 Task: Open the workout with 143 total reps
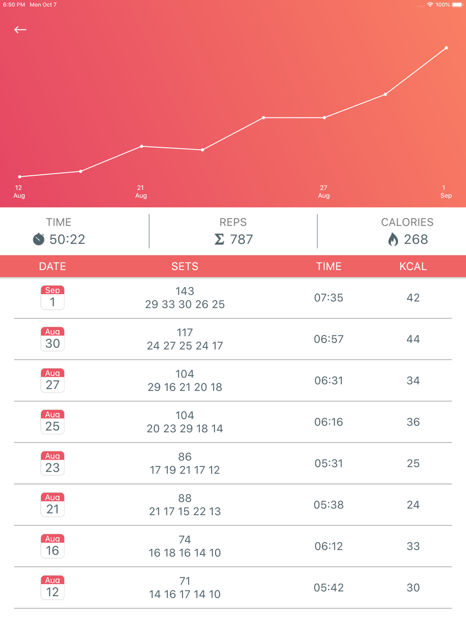tap(233, 297)
